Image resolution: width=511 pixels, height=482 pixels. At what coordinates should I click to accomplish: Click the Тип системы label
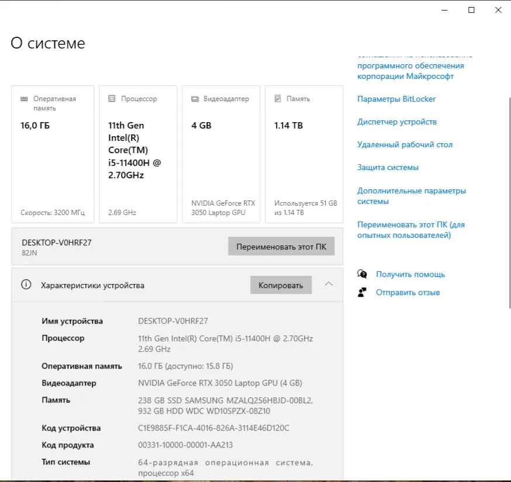pyautogui.click(x=65, y=462)
